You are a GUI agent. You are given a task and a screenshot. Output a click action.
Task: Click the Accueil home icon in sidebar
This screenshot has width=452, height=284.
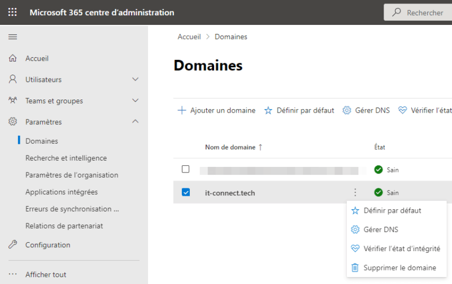[12, 58]
